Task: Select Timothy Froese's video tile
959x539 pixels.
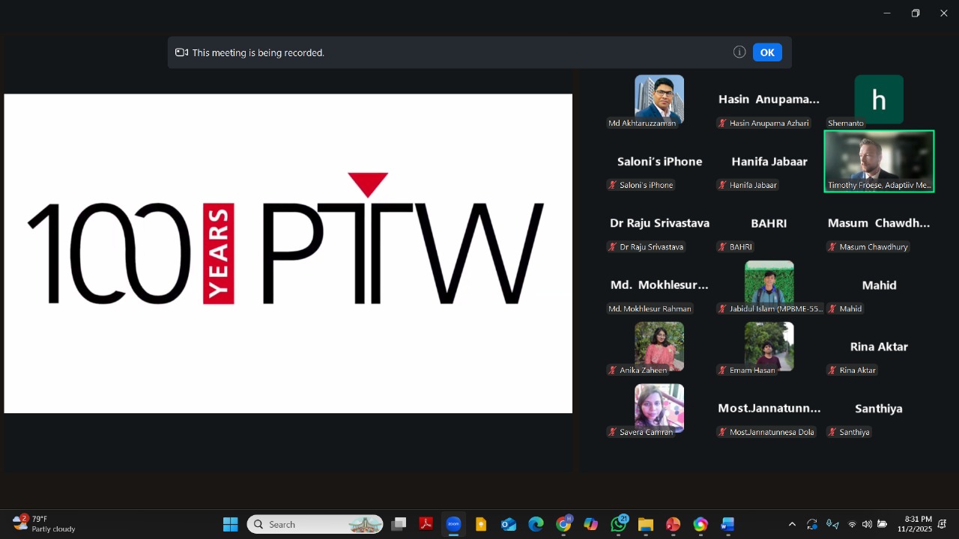Action: 879,161
